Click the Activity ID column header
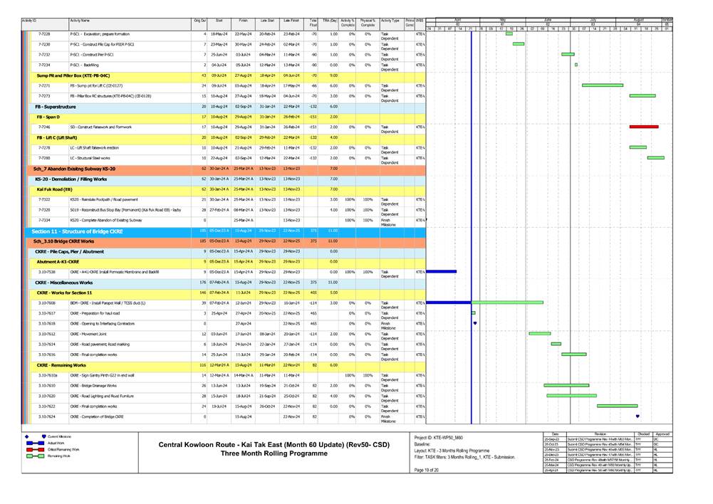The image size is (713, 504). (30, 22)
